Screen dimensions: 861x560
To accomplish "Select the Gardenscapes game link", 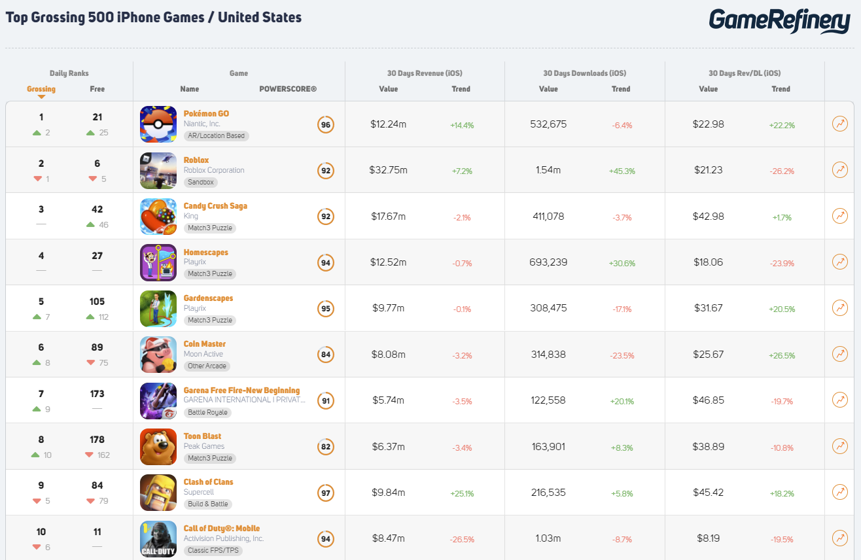I will coord(208,298).
